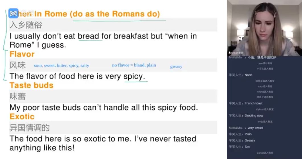This screenshot has height=159, width=302.
Task: Click Matt&Ma's "very sweet" message
Action: pyautogui.click(x=255, y=128)
